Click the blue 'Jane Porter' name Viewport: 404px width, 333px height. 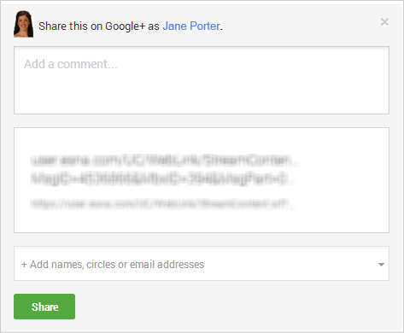click(191, 26)
